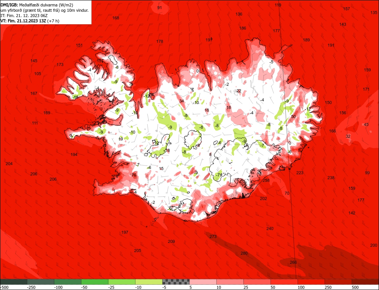Pick the yellow-green -10 to -5 swatch
379x290 pixels.
point(149,282)
